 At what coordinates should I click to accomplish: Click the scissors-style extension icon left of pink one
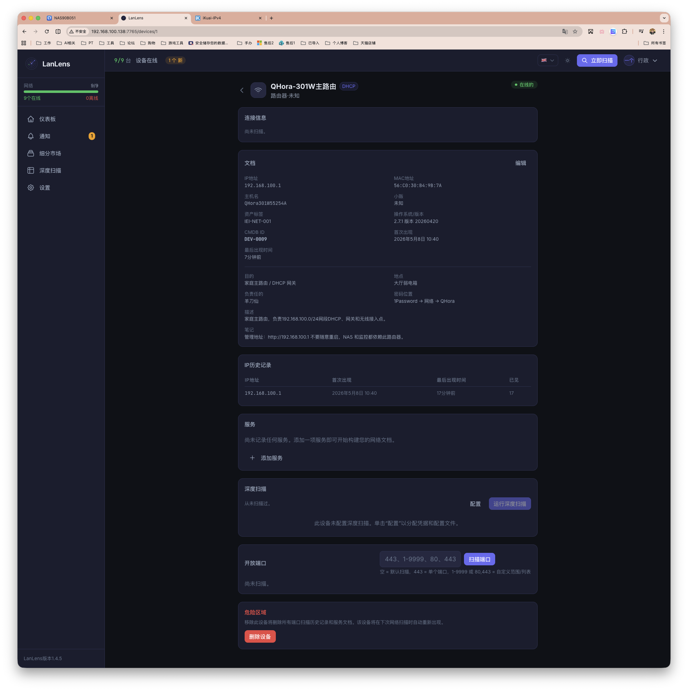tap(591, 31)
